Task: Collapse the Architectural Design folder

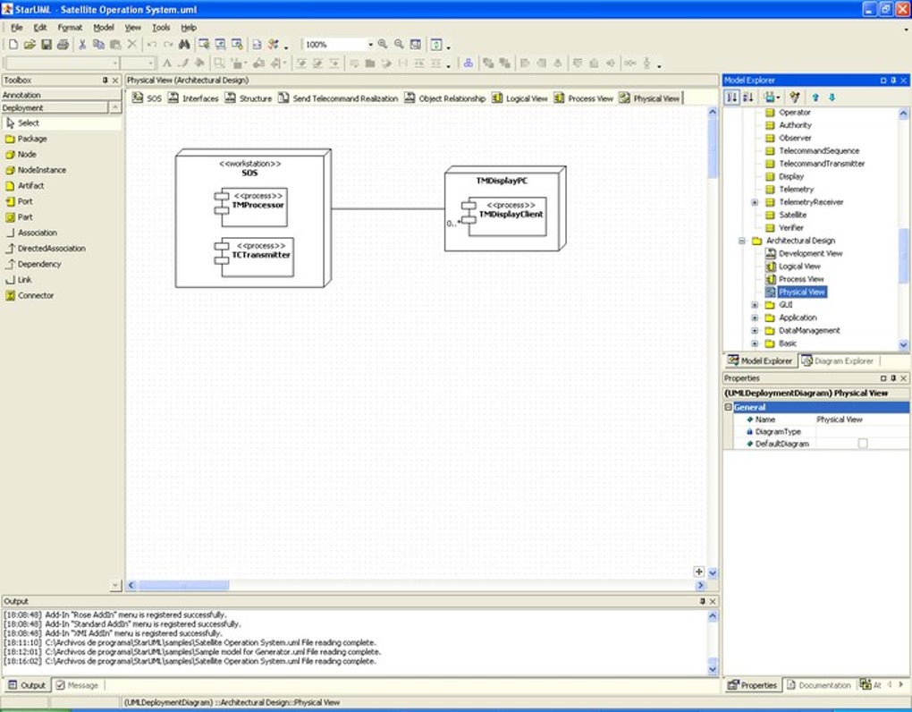Action: click(x=741, y=241)
